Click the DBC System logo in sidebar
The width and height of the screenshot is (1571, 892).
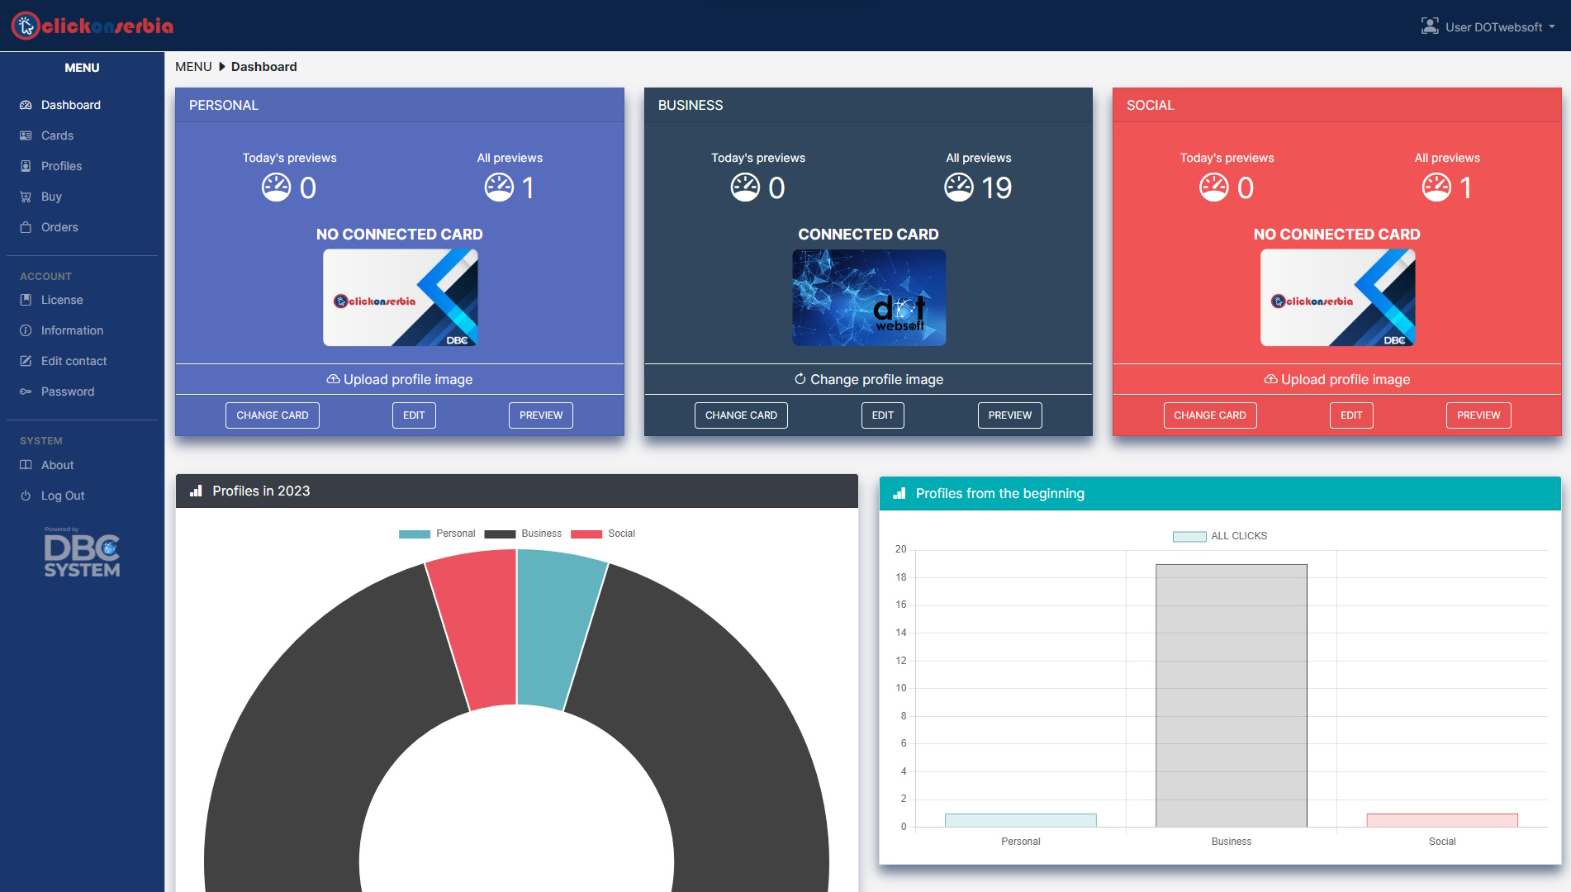(82, 554)
